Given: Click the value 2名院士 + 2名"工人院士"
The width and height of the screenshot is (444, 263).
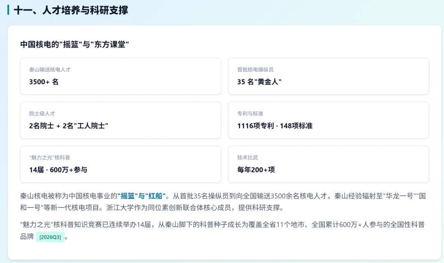Looking at the screenshot, I should pyautogui.click(x=69, y=126).
